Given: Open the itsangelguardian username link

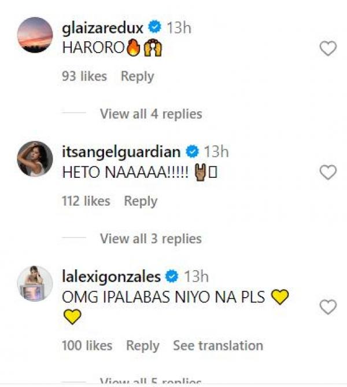Looking at the screenshot, I should pos(121,152).
